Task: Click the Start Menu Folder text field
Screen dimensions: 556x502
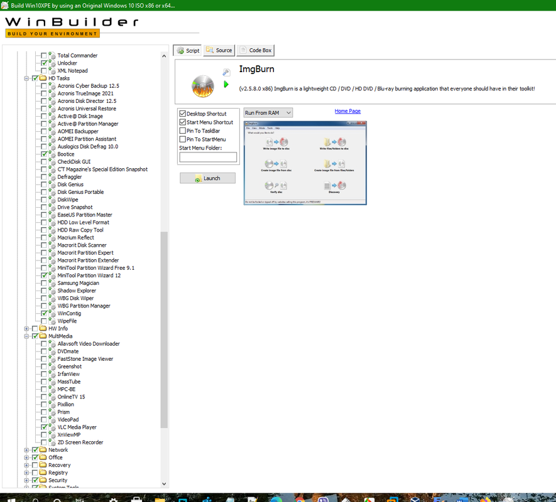Action: [x=208, y=157]
